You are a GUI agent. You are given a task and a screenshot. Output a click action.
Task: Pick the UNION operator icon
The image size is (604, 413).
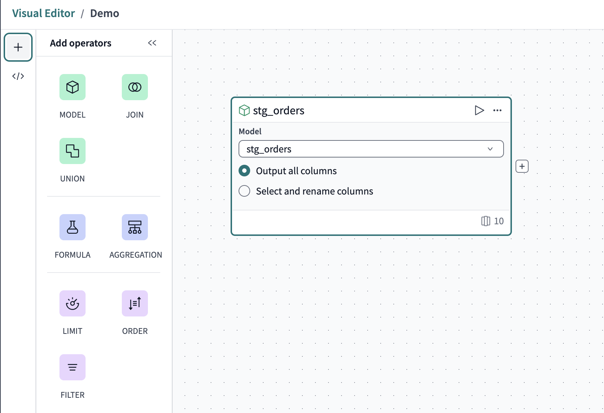click(x=73, y=151)
